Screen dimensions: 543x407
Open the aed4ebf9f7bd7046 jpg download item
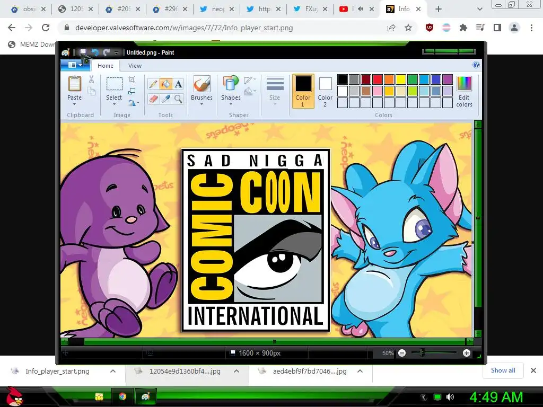point(305,371)
